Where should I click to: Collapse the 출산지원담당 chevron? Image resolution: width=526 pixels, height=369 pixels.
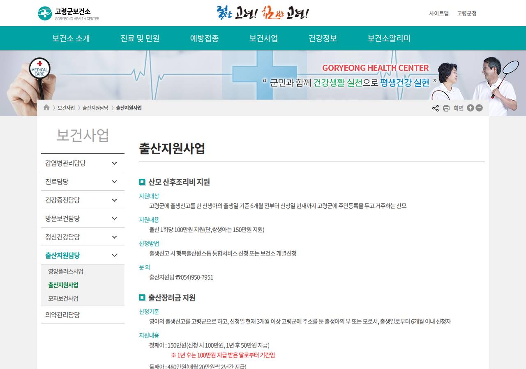point(115,255)
